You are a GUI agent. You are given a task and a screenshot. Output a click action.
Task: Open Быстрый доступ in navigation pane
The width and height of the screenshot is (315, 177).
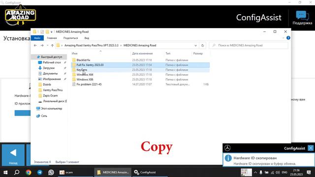click(x=49, y=57)
